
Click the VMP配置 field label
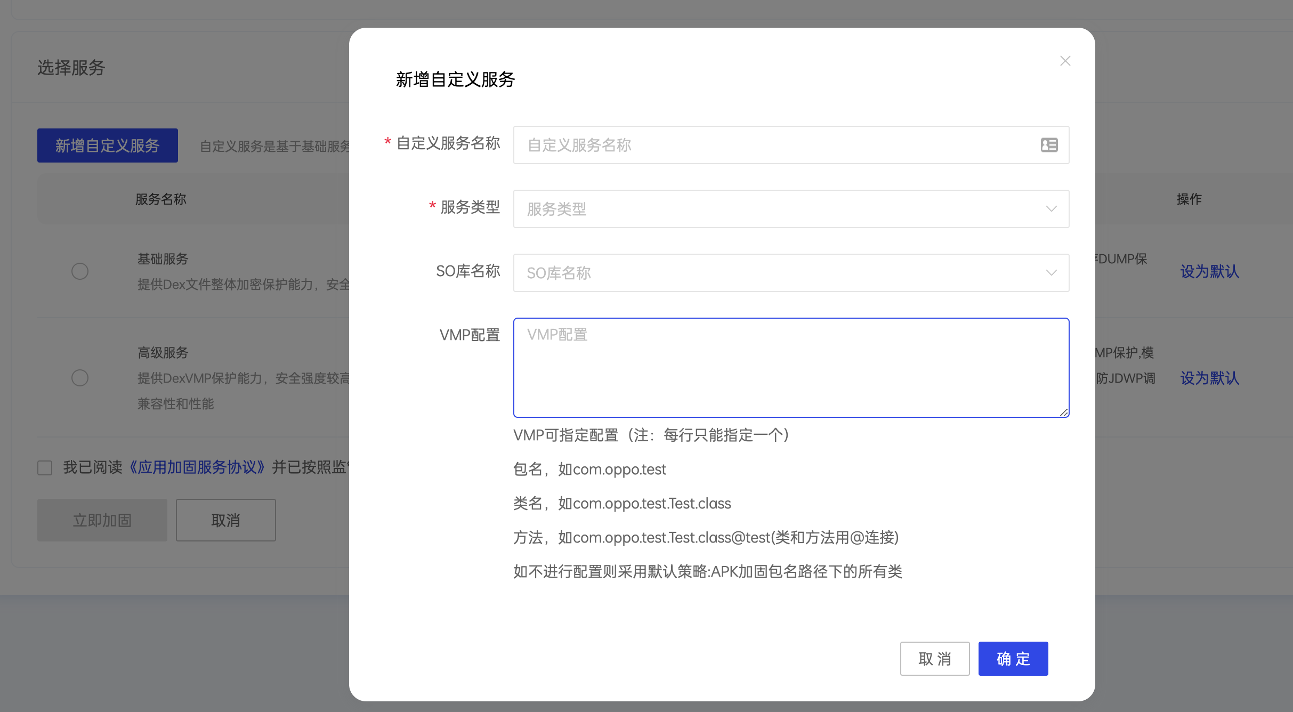(x=470, y=335)
